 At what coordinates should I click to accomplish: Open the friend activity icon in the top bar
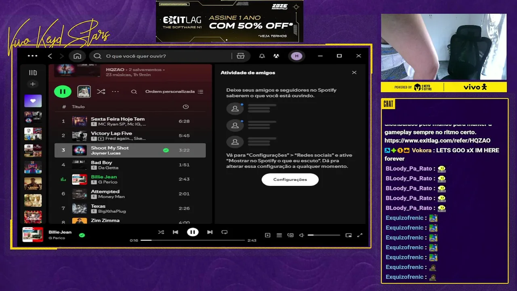coord(276,56)
